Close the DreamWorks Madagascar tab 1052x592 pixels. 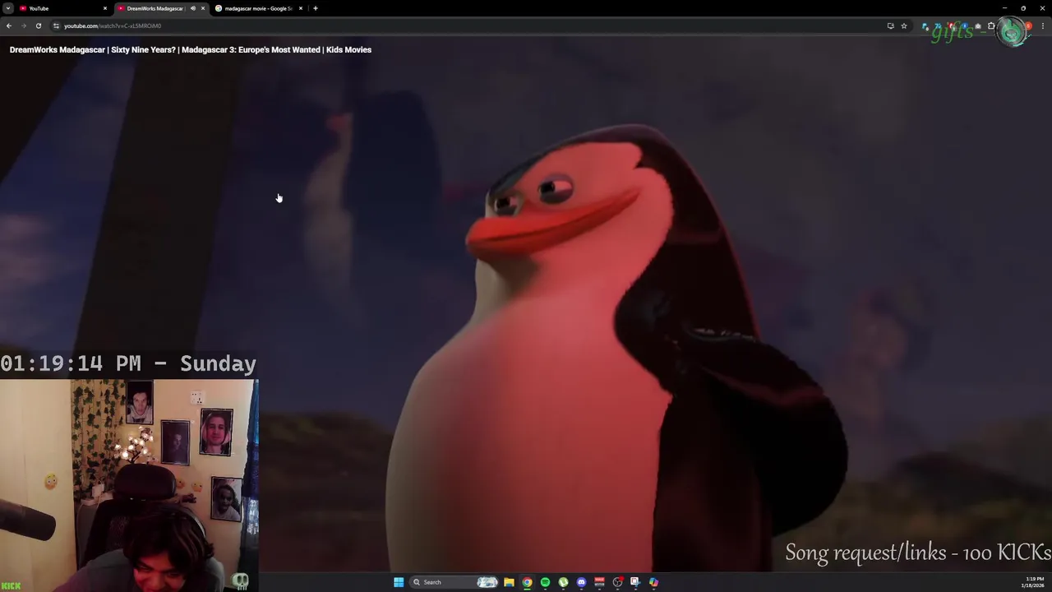203,8
